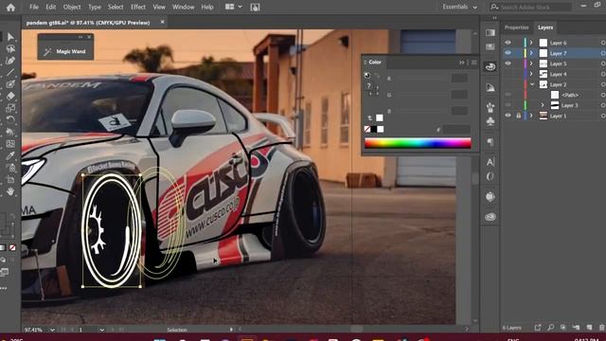Show Layer 4 via its visibility box
Image resolution: width=606 pixels, height=341 pixels.
tap(508, 74)
